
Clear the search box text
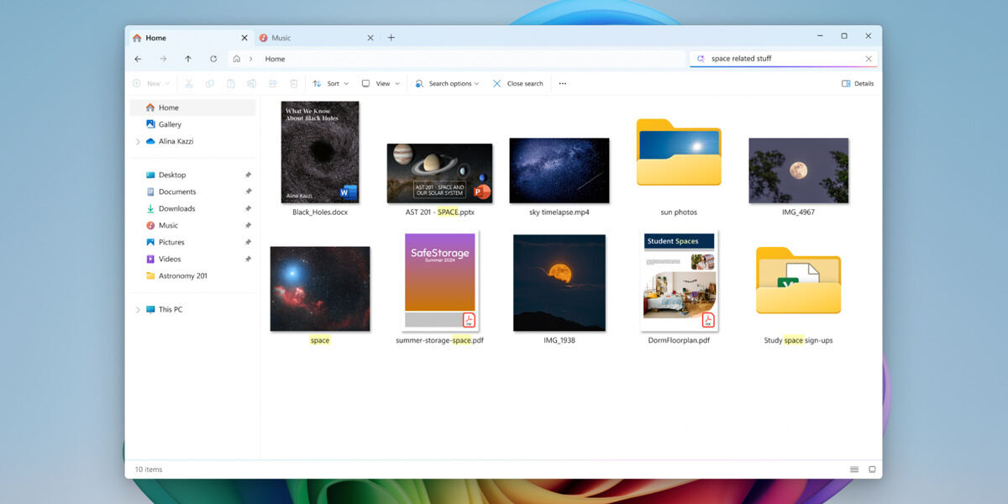tap(869, 59)
